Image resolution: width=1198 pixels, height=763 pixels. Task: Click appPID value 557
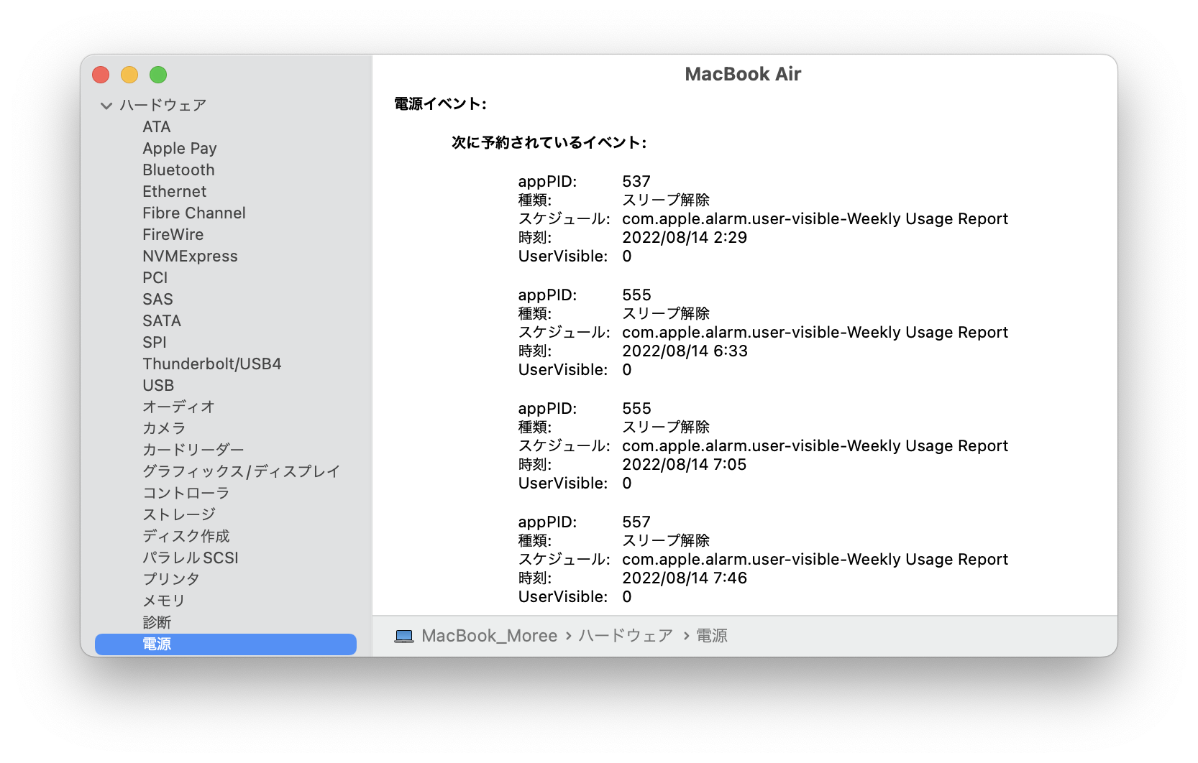[x=636, y=522]
